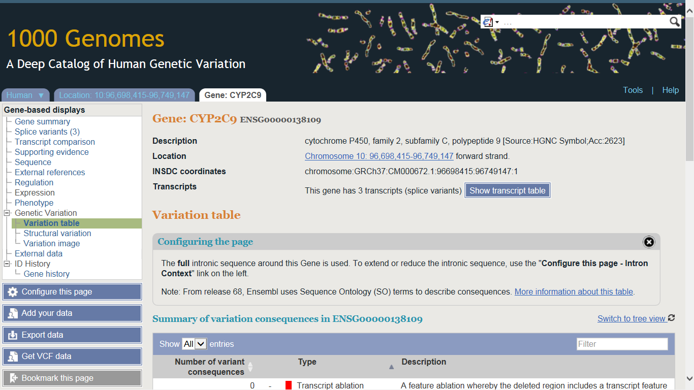The width and height of the screenshot is (694, 390).
Task: Sort the table by Type column arrow
Action: pyautogui.click(x=391, y=367)
